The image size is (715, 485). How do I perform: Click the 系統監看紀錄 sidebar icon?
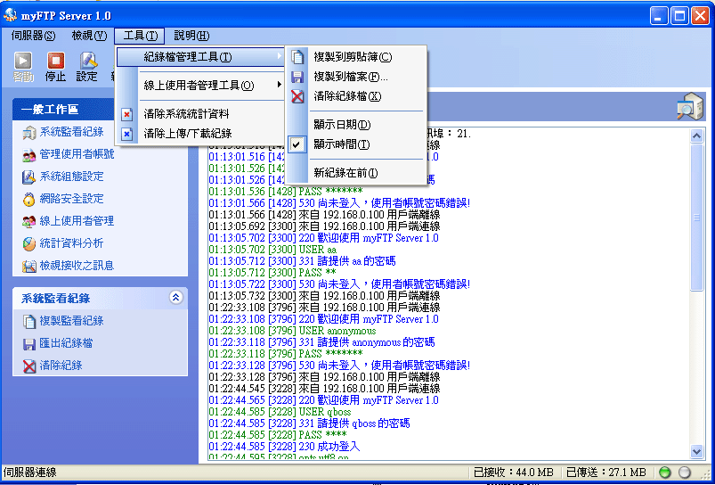pyautogui.click(x=28, y=133)
